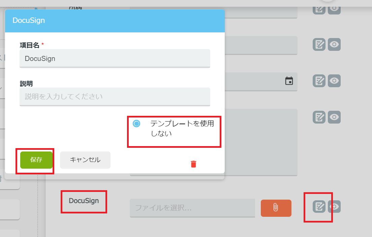Click the 項目名 field label

coord(29,45)
